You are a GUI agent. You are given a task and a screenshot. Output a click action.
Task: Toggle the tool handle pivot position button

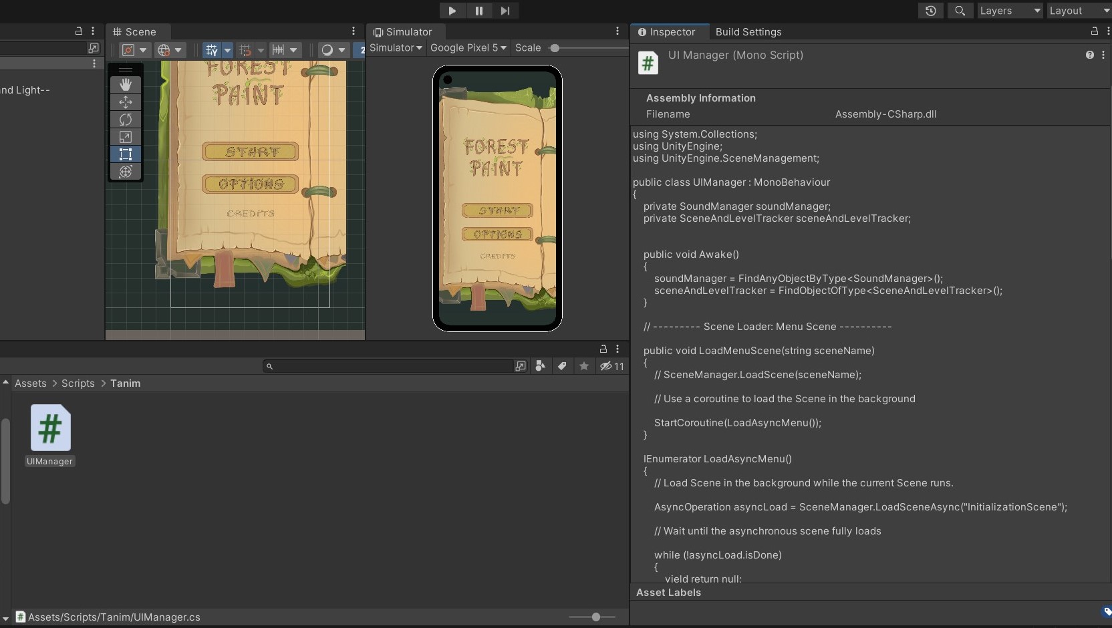(128, 50)
